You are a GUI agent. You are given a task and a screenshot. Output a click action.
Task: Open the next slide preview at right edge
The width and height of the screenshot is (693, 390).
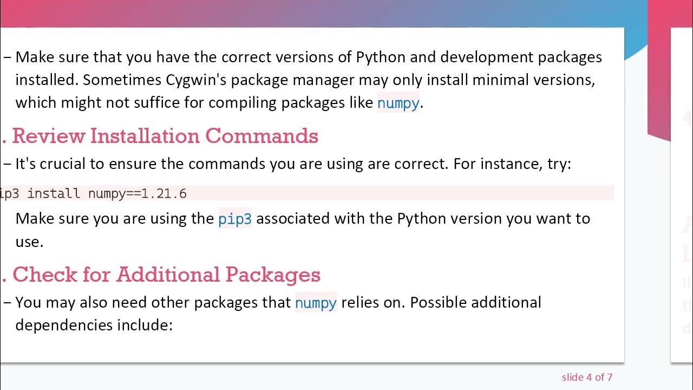pyautogui.click(x=682, y=195)
